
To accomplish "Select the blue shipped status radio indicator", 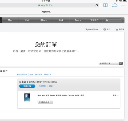I will (27, 82).
